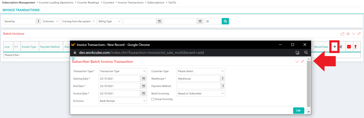
Task: Toggle the eye visibility icon in Batch Invoices
Action: click(348, 34)
